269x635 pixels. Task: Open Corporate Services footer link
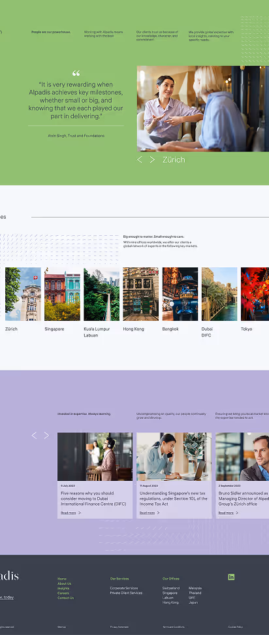124,588
